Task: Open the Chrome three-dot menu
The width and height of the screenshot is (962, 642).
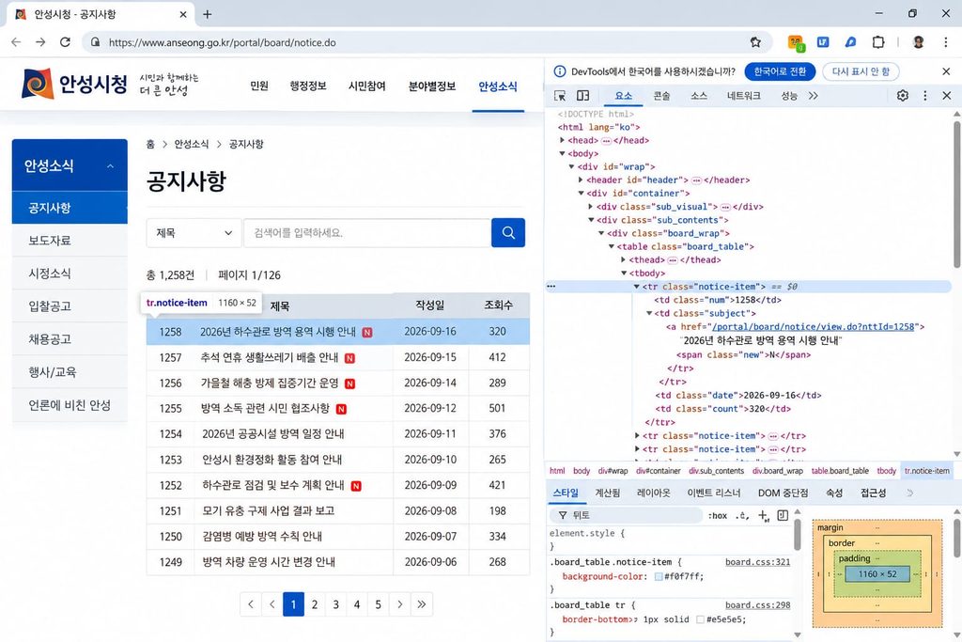Action: point(945,42)
